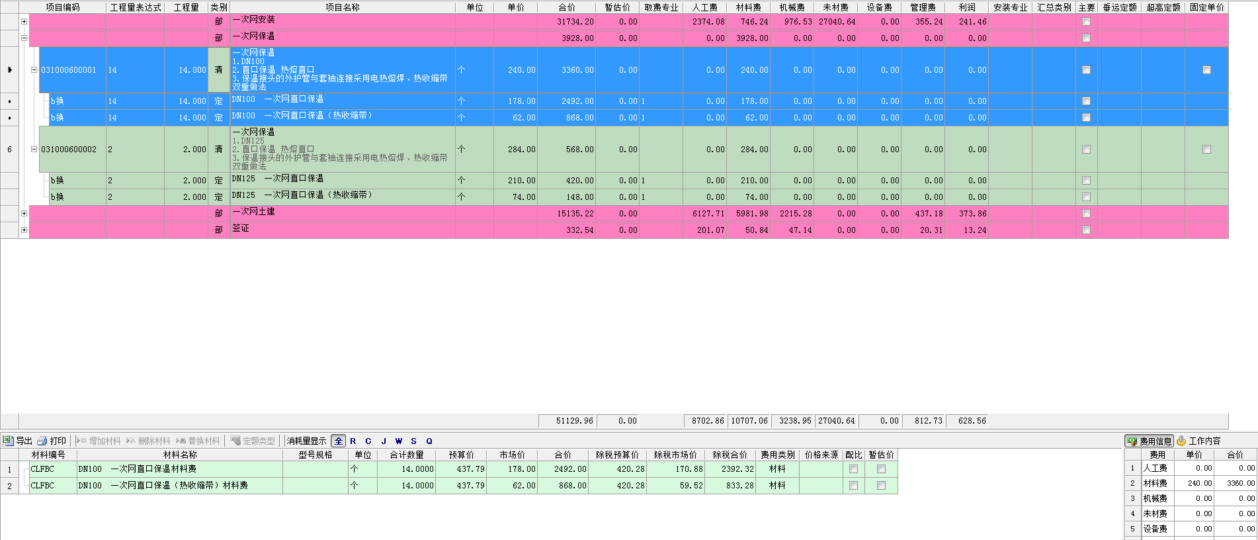This screenshot has width=1258, height=540.
Task: Click the 项目名称 column header
Action: click(343, 7)
